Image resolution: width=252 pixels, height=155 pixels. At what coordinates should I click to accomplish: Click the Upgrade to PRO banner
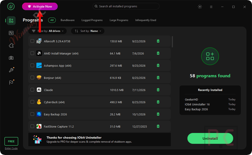pyautogui.click(x=100, y=140)
